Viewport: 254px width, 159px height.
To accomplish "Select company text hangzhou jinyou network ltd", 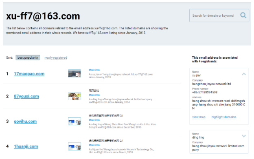I will (x=211, y=84).
